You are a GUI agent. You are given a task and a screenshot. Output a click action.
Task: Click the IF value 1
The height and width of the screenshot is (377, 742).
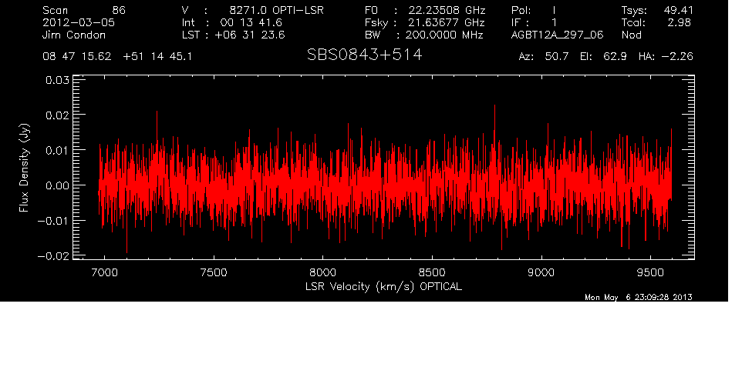click(x=554, y=22)
